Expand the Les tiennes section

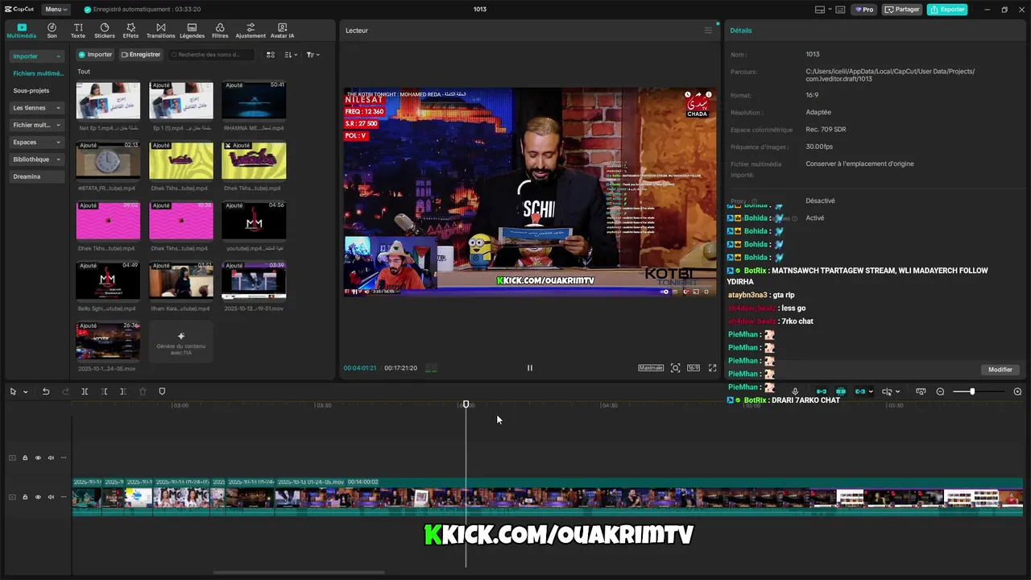click(37, 108)
